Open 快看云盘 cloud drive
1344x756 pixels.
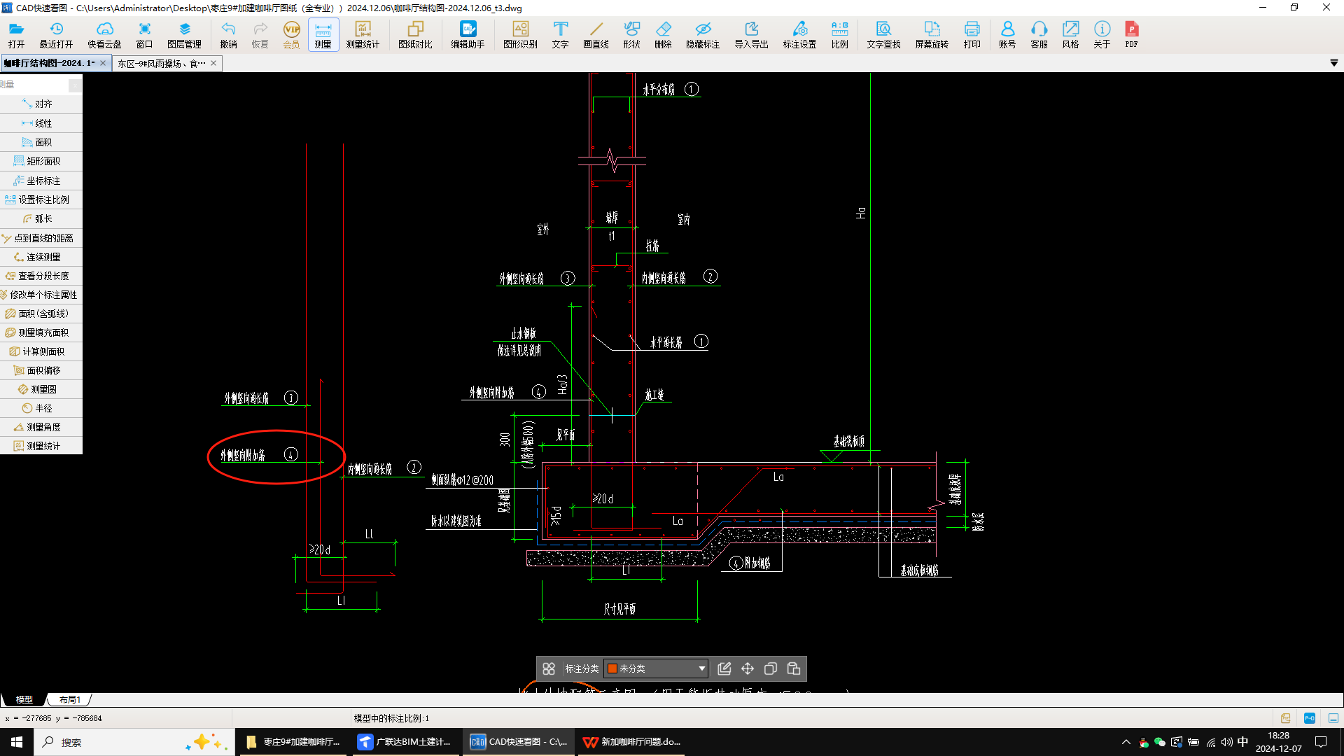pyautogui.click(x=104, y=34)
